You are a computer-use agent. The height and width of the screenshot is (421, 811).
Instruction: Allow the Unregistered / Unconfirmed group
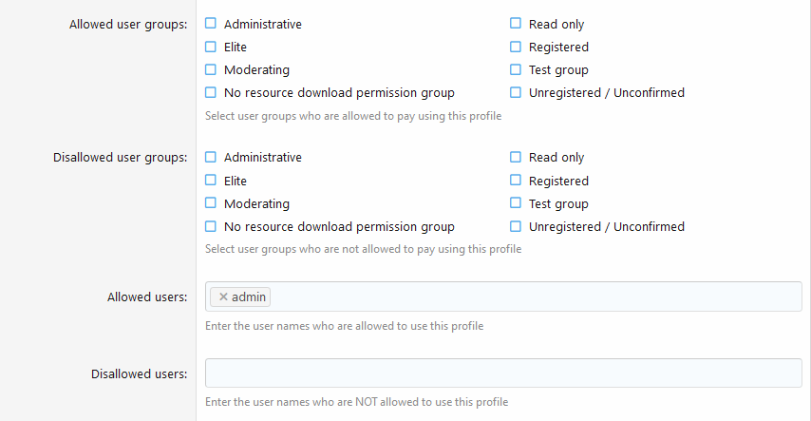pyautogui.click(x=516, y=93)
